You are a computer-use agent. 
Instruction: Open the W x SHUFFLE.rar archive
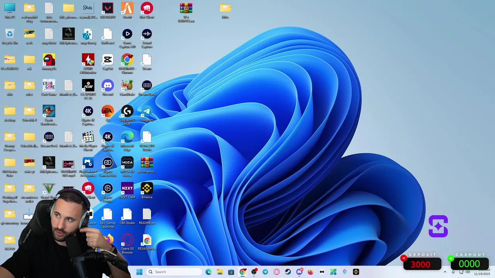[x=186, y=12]
